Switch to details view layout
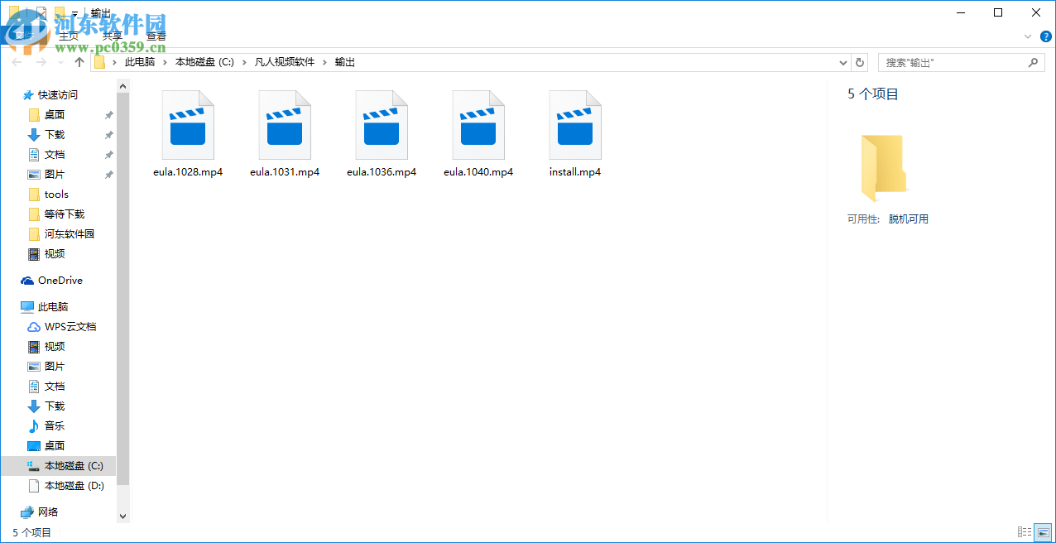Image resolution: width=1056 pixels, height=543 pixels. (x=1025, y=532)
